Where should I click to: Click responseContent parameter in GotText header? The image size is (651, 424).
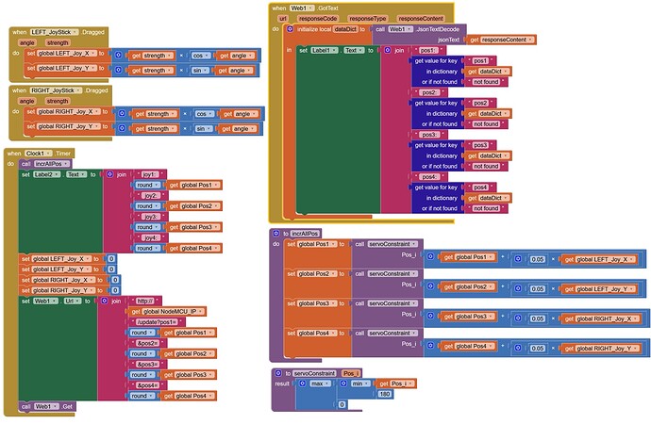[421, 18]
